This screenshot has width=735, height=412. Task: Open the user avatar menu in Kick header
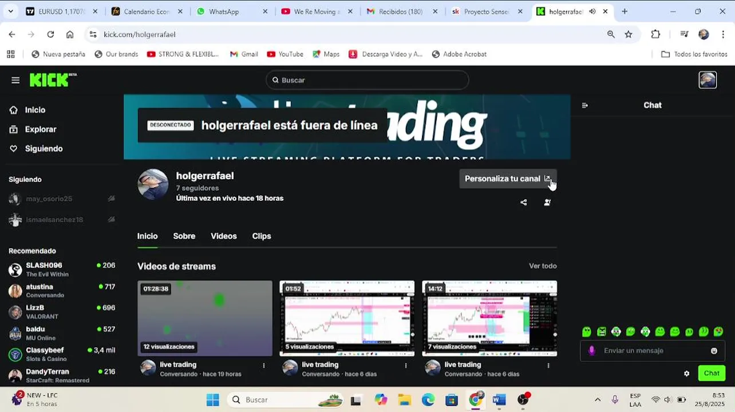pos(708,80)
